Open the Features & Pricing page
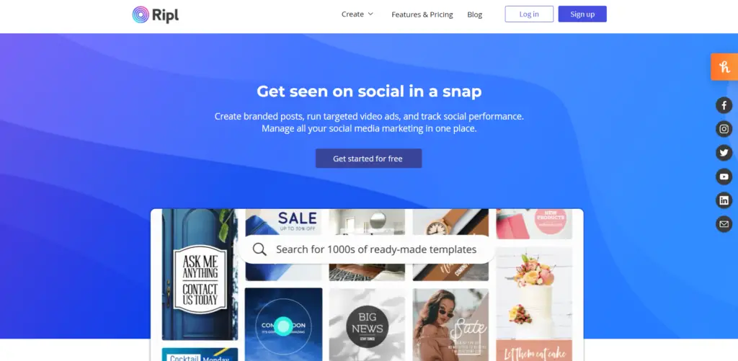738x361 pixels. (x=422, y=14)
